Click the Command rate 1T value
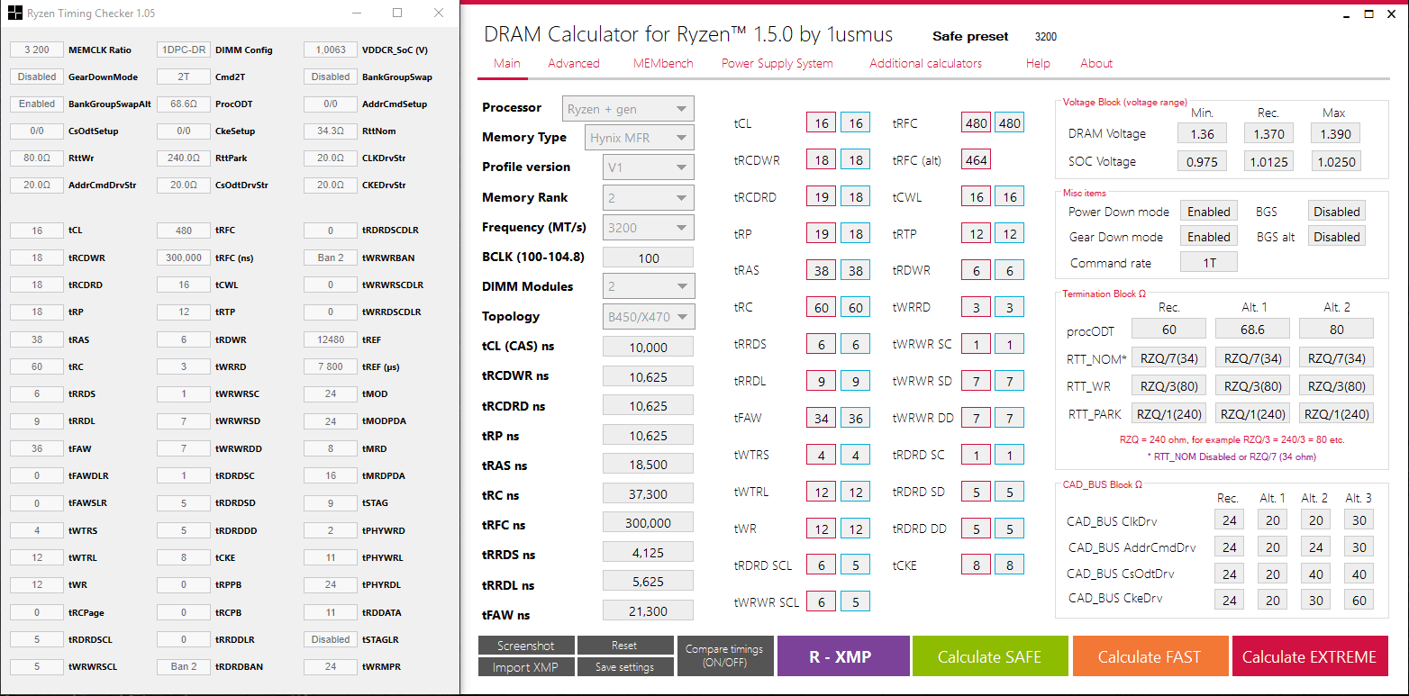 [1208, 262]
